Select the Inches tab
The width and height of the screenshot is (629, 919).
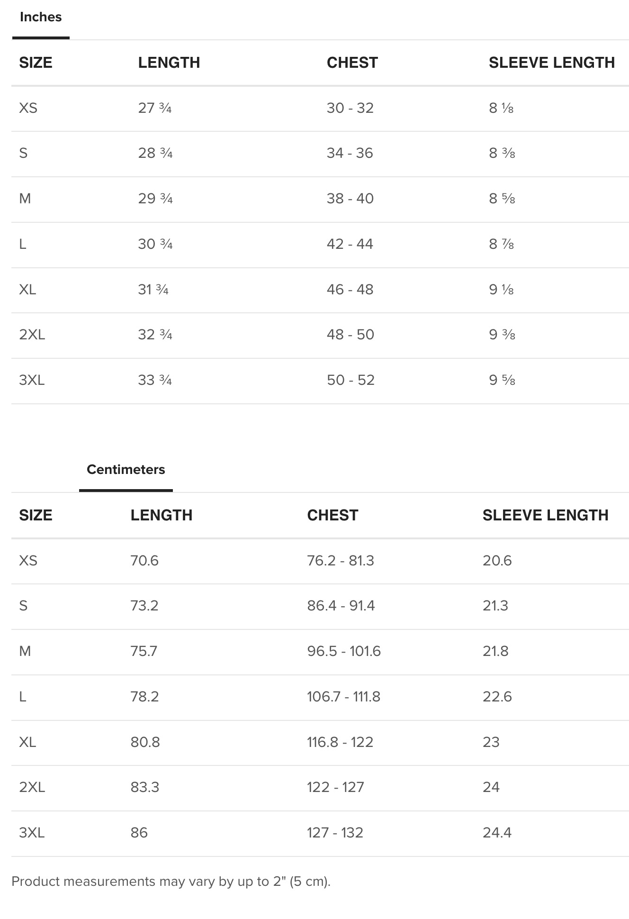pyautogui.click(x=41, y=18)
